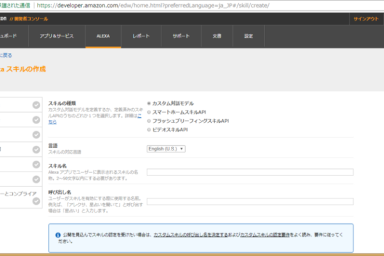The width and height of the screenshot is (384, 256).
Task: Open the English (U.S.) language dropdown
Action: pyautogui.click(x=166, y=148)
